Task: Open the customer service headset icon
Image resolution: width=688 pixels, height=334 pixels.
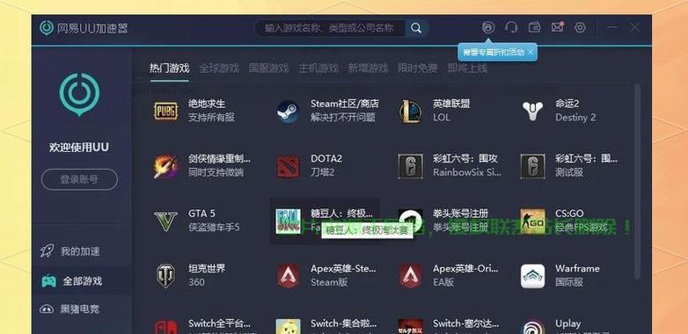Action: pos(511,27)
